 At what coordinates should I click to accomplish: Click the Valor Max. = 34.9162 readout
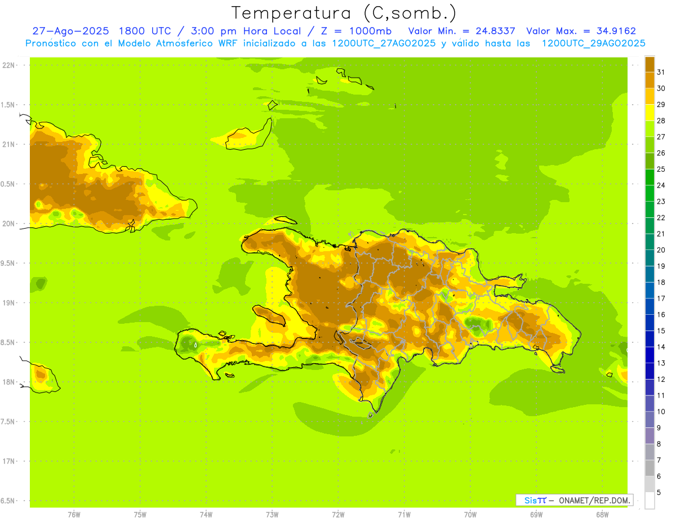(x=581, y=31)
